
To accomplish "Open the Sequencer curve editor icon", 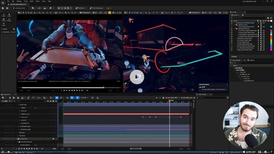I will point(92,98).
